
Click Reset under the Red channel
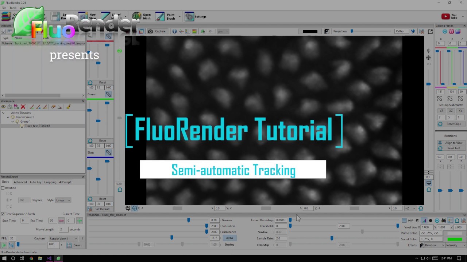click(x=100, y=82)
